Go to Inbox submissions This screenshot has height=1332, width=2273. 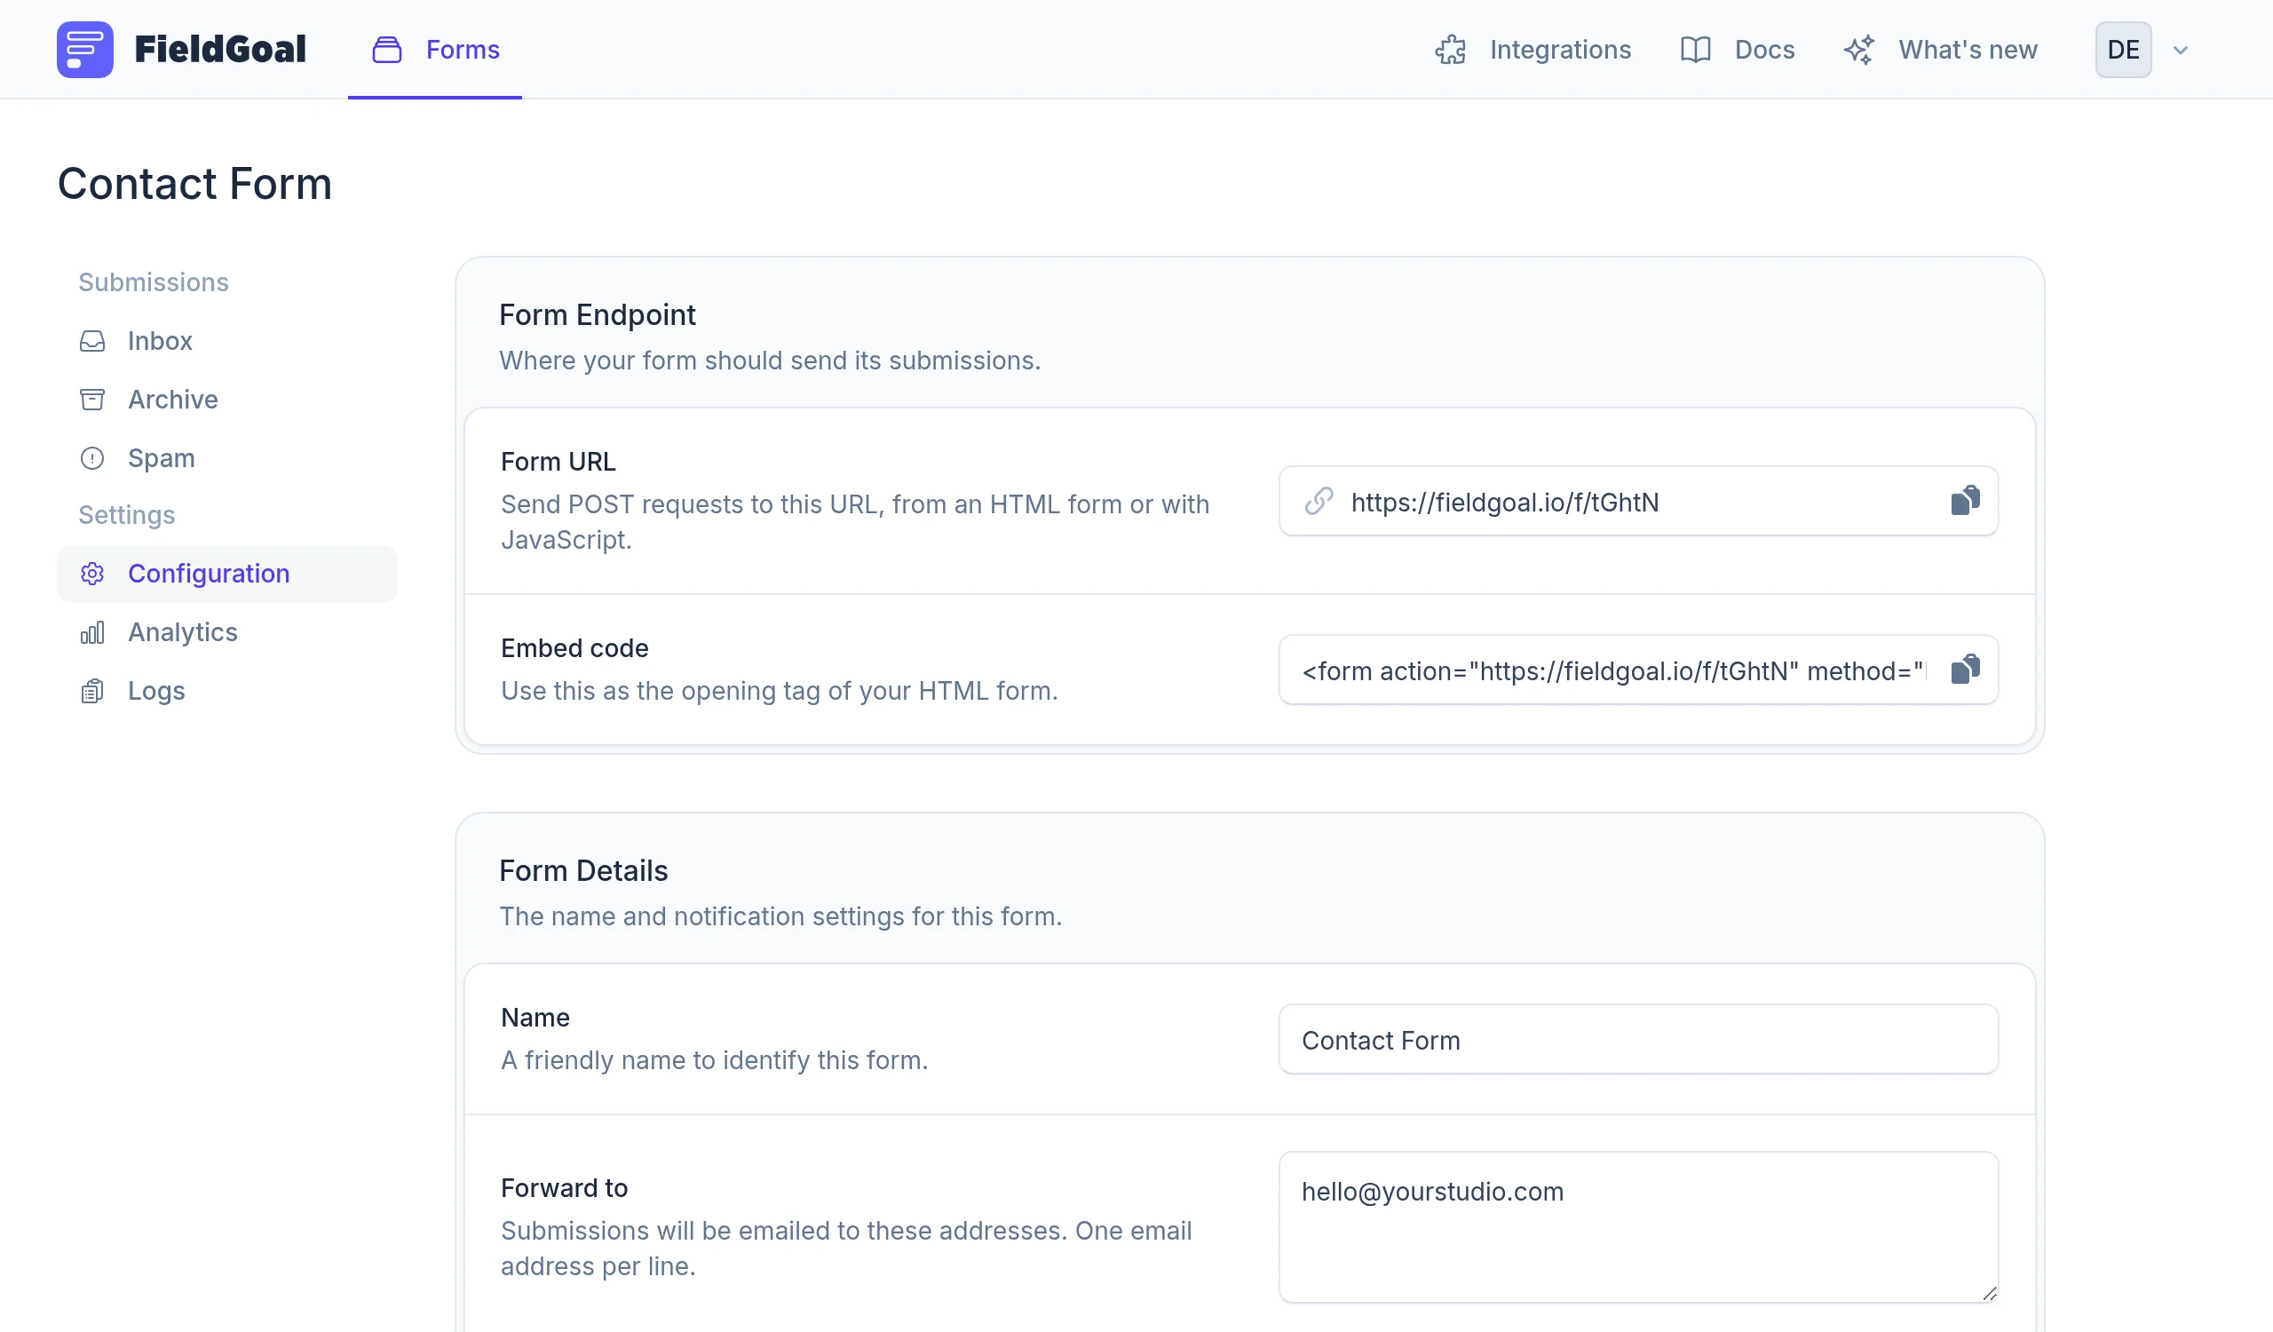pos(227,341)
